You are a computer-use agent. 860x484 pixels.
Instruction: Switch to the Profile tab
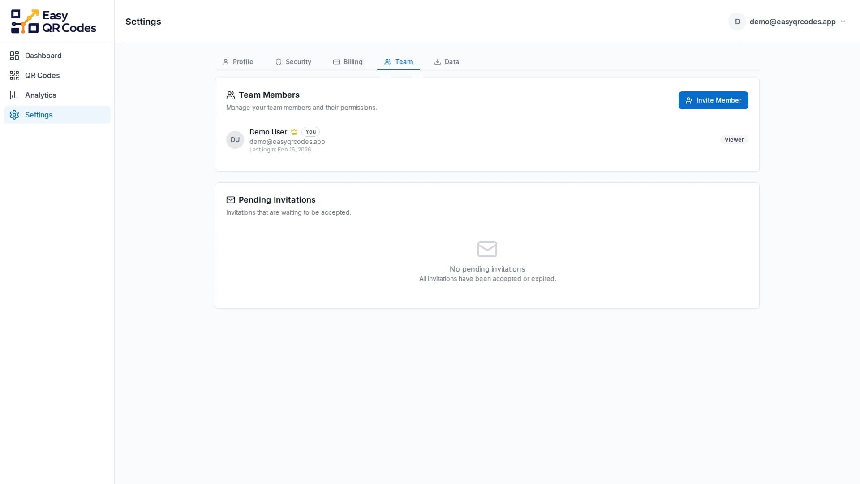coord(238,62)
